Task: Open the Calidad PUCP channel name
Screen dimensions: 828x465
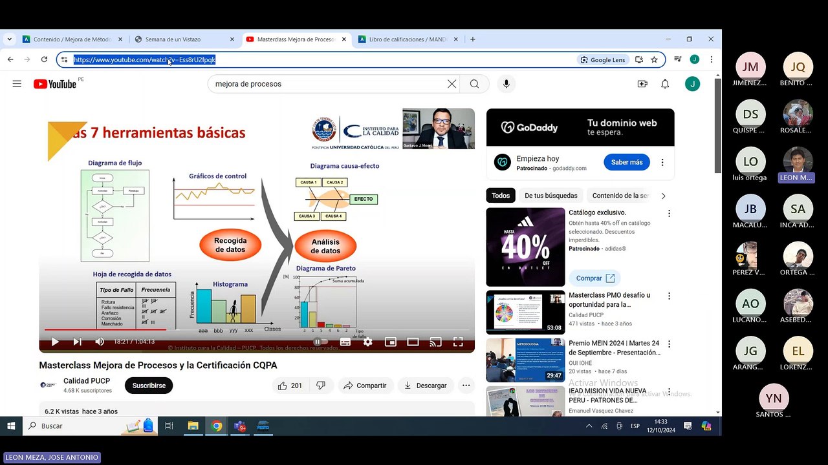Action: 87,381
